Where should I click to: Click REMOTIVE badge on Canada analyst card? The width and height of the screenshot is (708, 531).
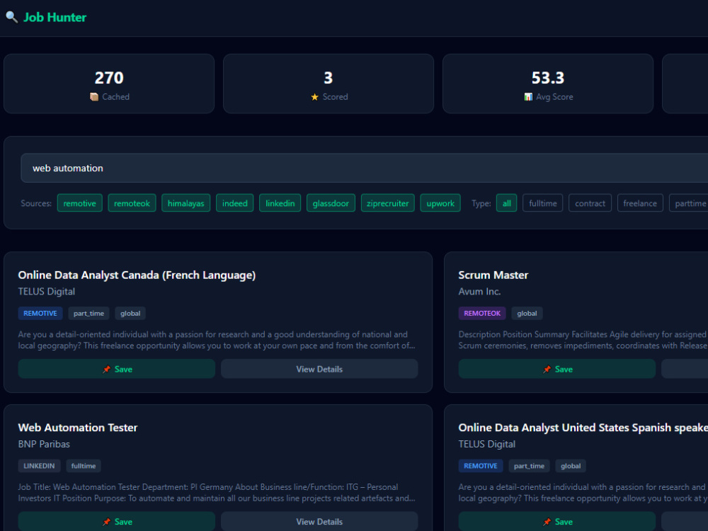(x=40, y=314)
